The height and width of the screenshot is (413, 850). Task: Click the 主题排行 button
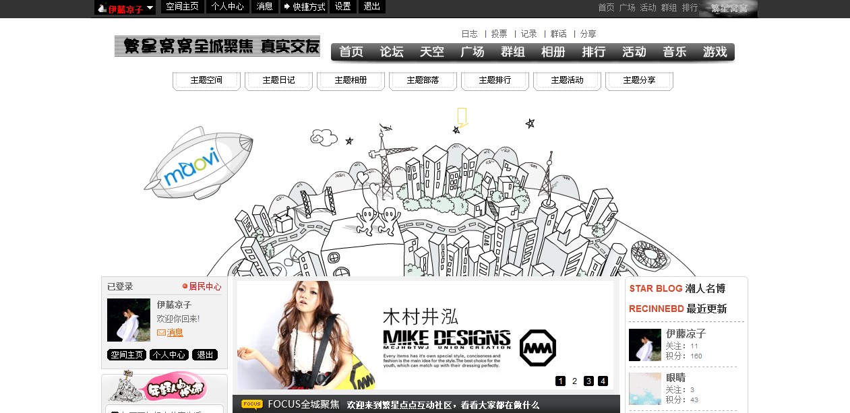click(x=495, y=80)
